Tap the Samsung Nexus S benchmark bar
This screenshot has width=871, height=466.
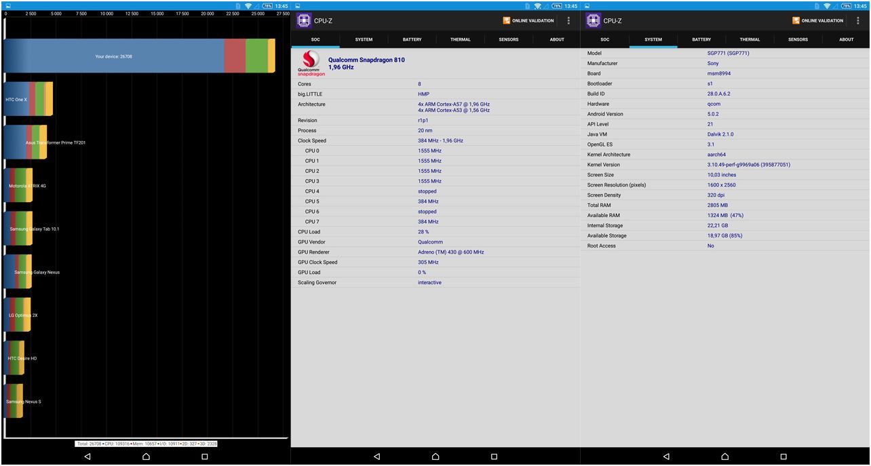pyautogui.click(x=14, y=402)
